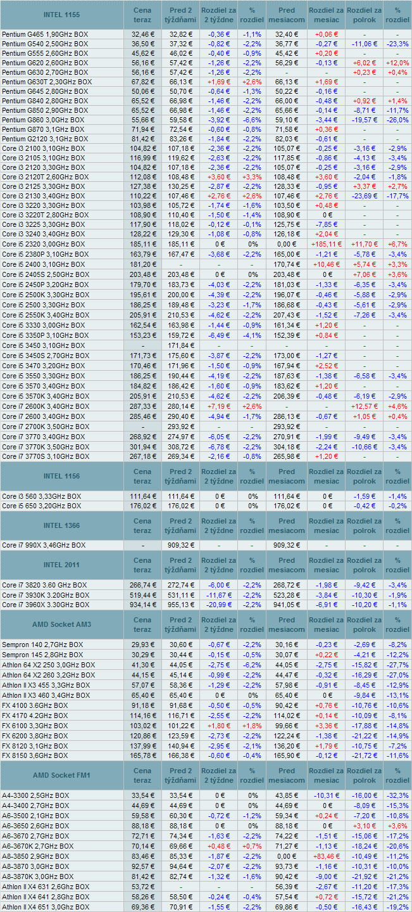The height and width of the screenshot is (912, 412).
Task: Click Pentium G630T 2,30GHz BOX entry
Action: 46,82
